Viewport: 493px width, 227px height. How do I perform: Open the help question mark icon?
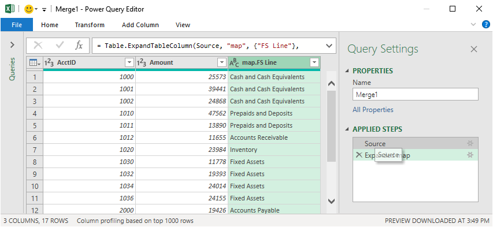485,24
